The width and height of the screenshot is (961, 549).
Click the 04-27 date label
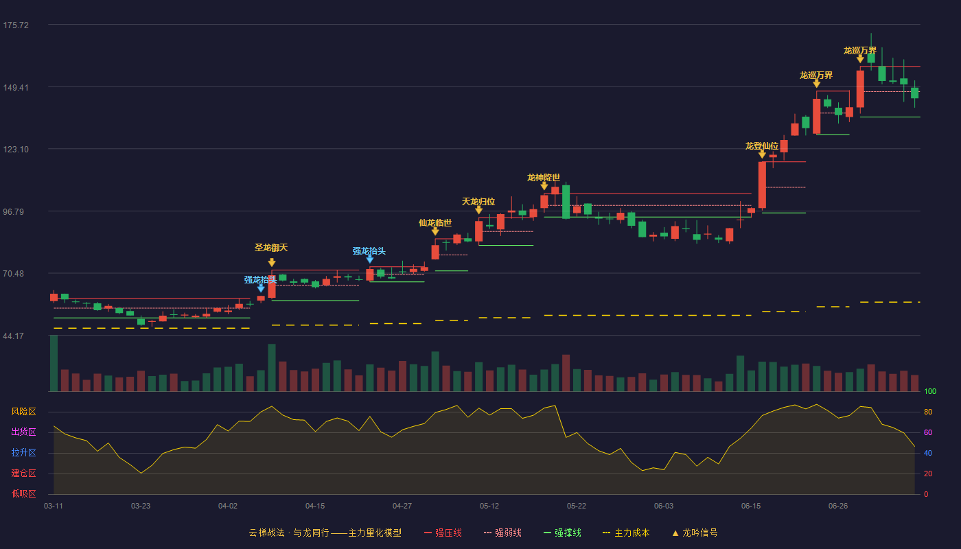click(402, 506)
